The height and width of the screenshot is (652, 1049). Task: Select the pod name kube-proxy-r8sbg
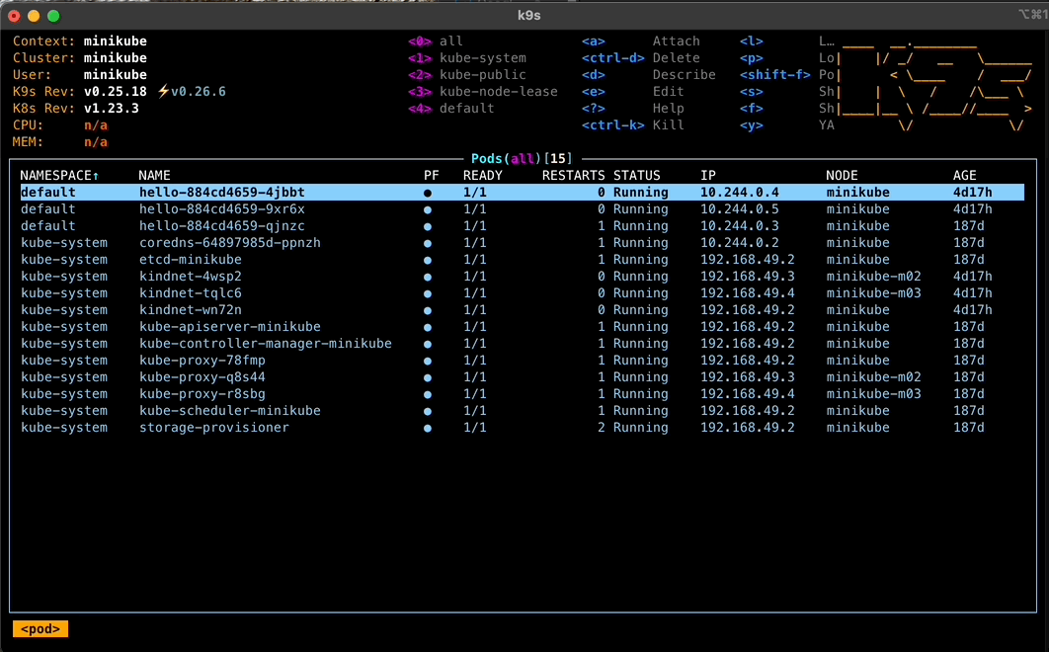click(x=202, y=393)
